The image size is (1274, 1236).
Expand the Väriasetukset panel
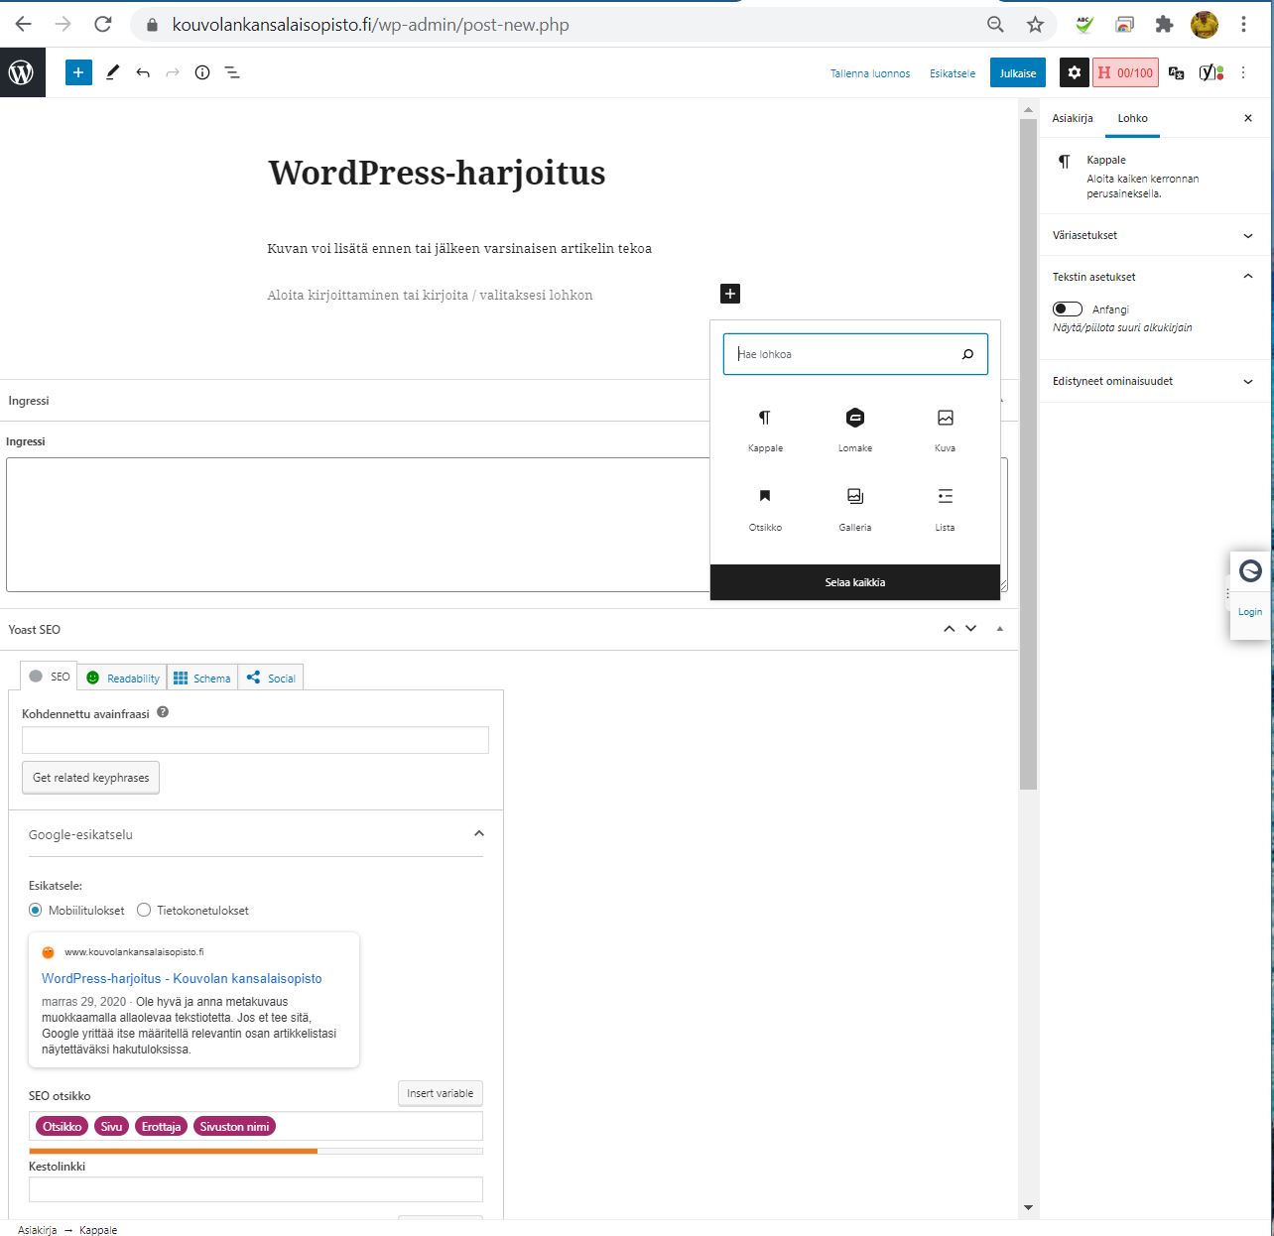(x=1151, y=235)
